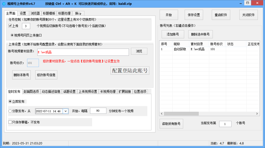265x148 pixels.
Task: Click the app logo icon in title bar
Action: (x=4, y=4)
